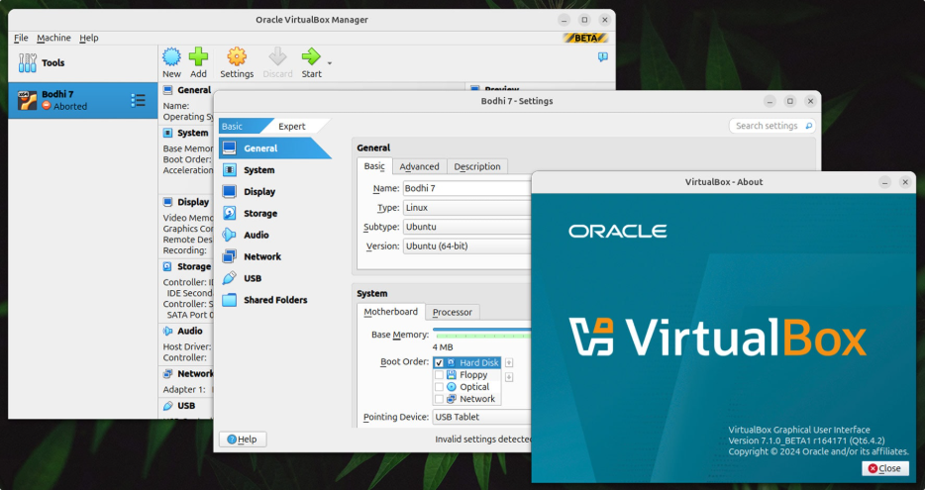Open General Advanced tab
The height and width of the screenshot is (490, 925).
(420, 166)
